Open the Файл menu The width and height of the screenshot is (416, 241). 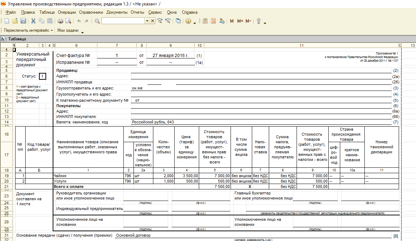tap(10, 12)
